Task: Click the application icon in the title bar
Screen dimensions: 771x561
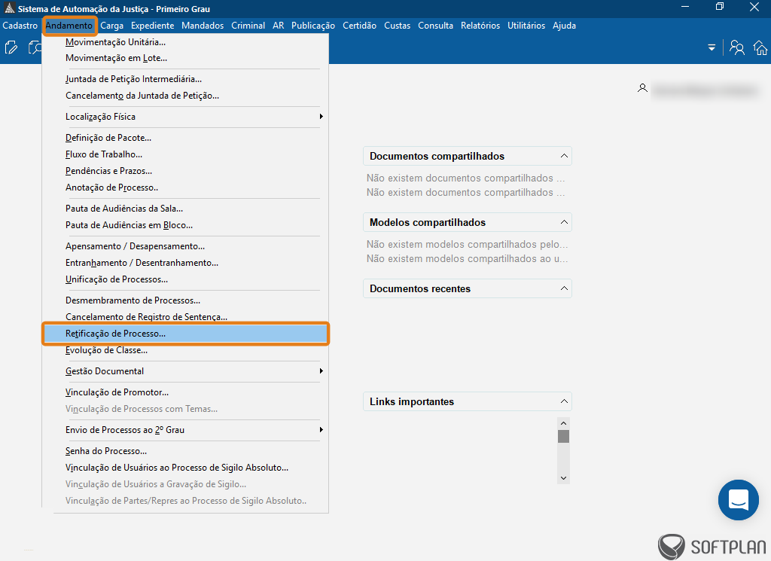Action: coord(9,8)
